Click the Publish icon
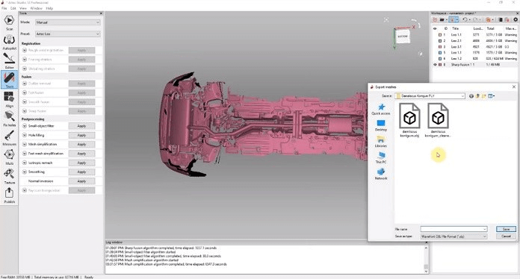Screen dimensions: 520x279 tap(9, 195)
